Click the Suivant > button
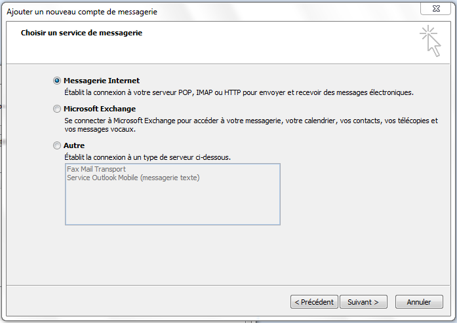457x323 pixels. 363,302
